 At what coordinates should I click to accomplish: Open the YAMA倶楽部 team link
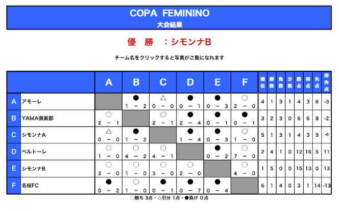[38, 118]
